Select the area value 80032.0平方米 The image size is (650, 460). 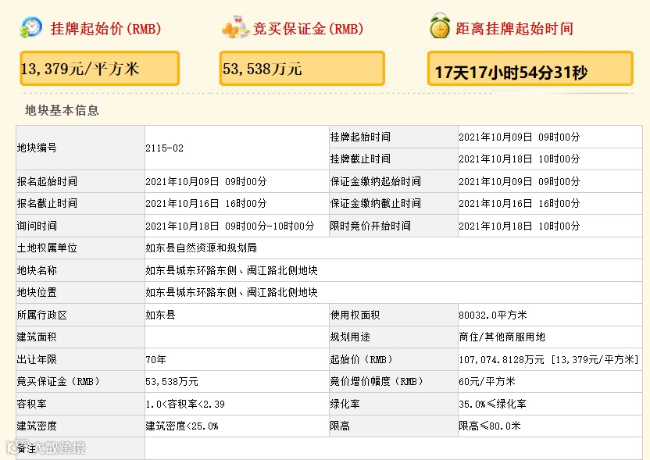[x=492, y=315]
